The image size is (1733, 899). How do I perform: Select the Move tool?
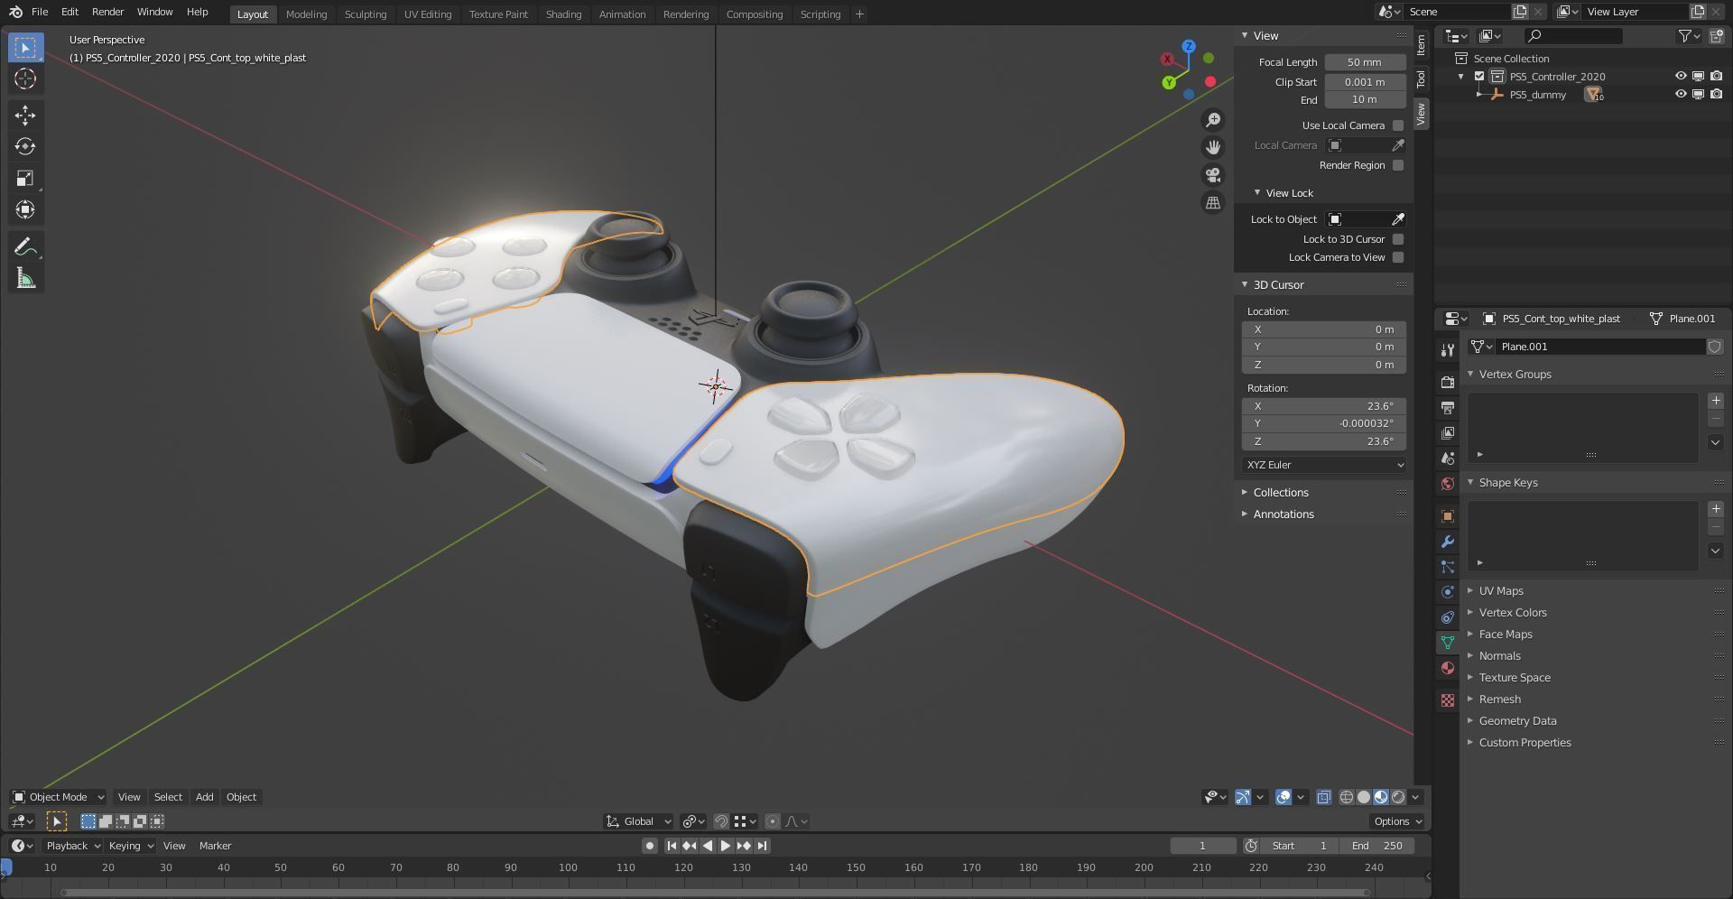(25, 115)
